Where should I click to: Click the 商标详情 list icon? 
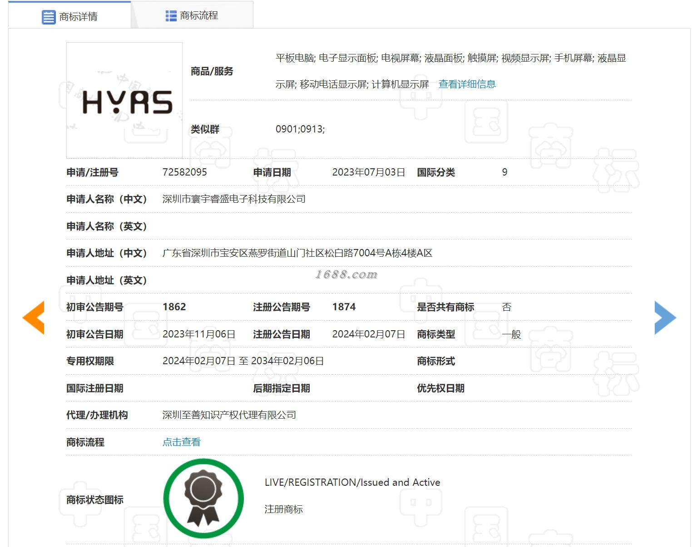click(49, 17)
